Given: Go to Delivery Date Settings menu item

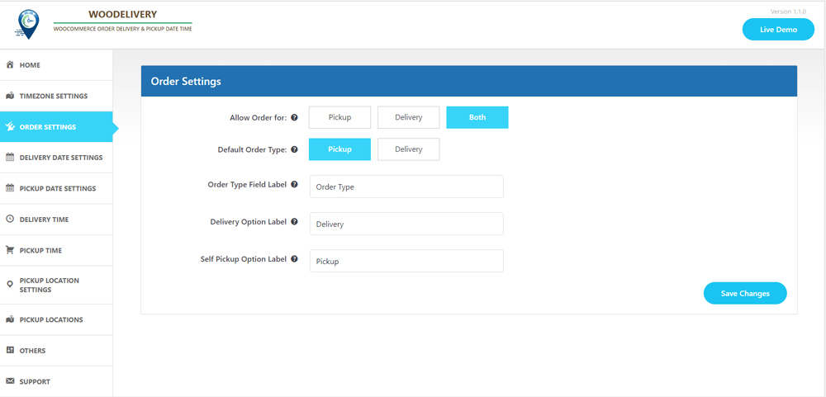Looking at the screenshot, I should [x=60, y=158].
